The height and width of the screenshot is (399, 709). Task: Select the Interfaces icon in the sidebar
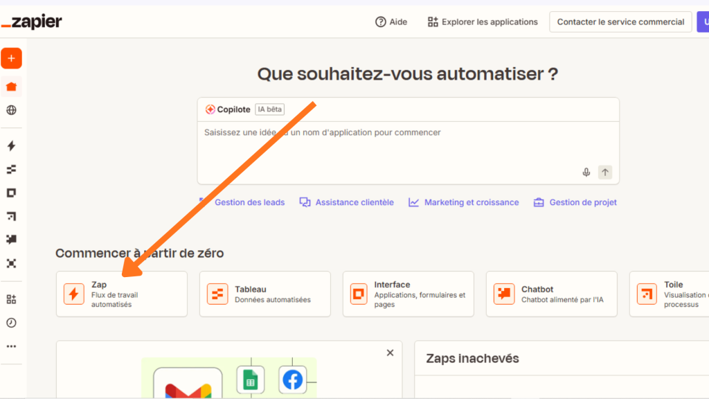click(11, 192)
